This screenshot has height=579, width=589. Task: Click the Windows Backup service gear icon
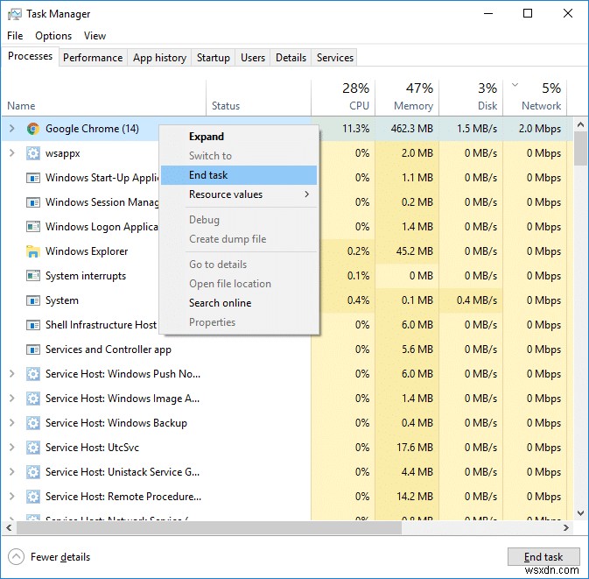[33, 423]
